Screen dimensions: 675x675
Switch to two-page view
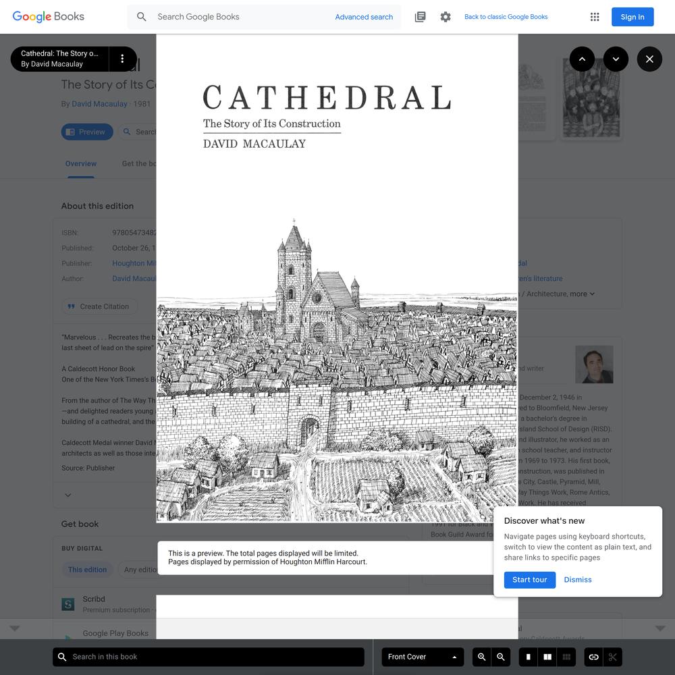point(547,657)
